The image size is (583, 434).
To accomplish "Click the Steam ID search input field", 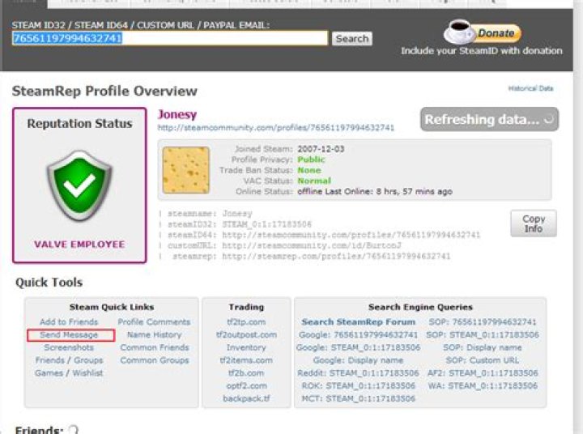I will (x=169, y=38).
